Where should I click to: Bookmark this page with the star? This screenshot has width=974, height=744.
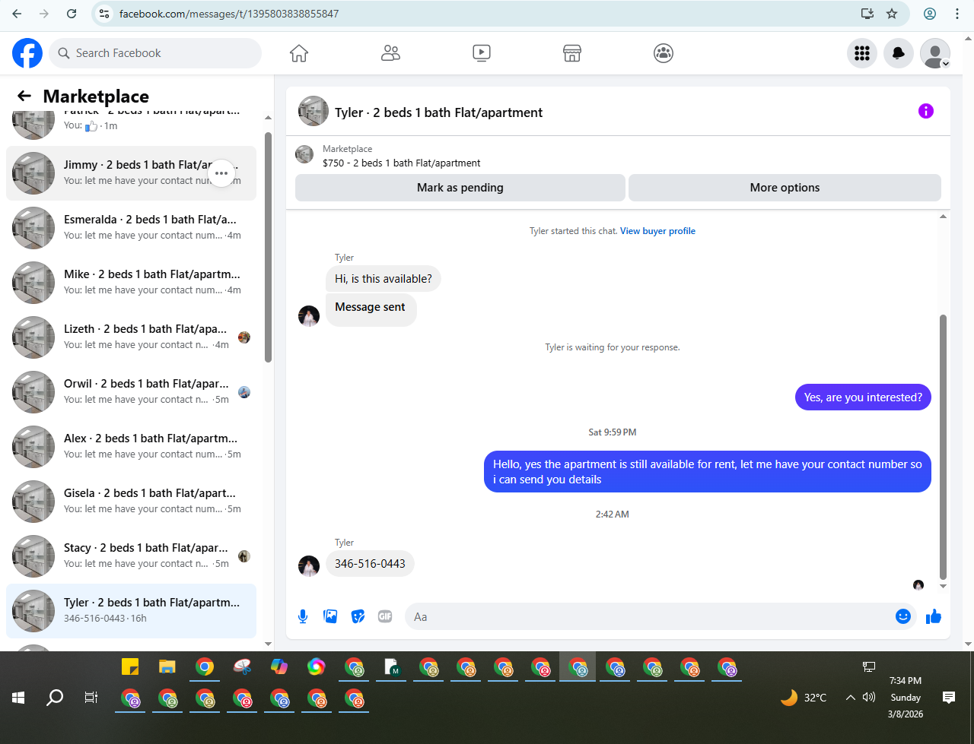892,14
